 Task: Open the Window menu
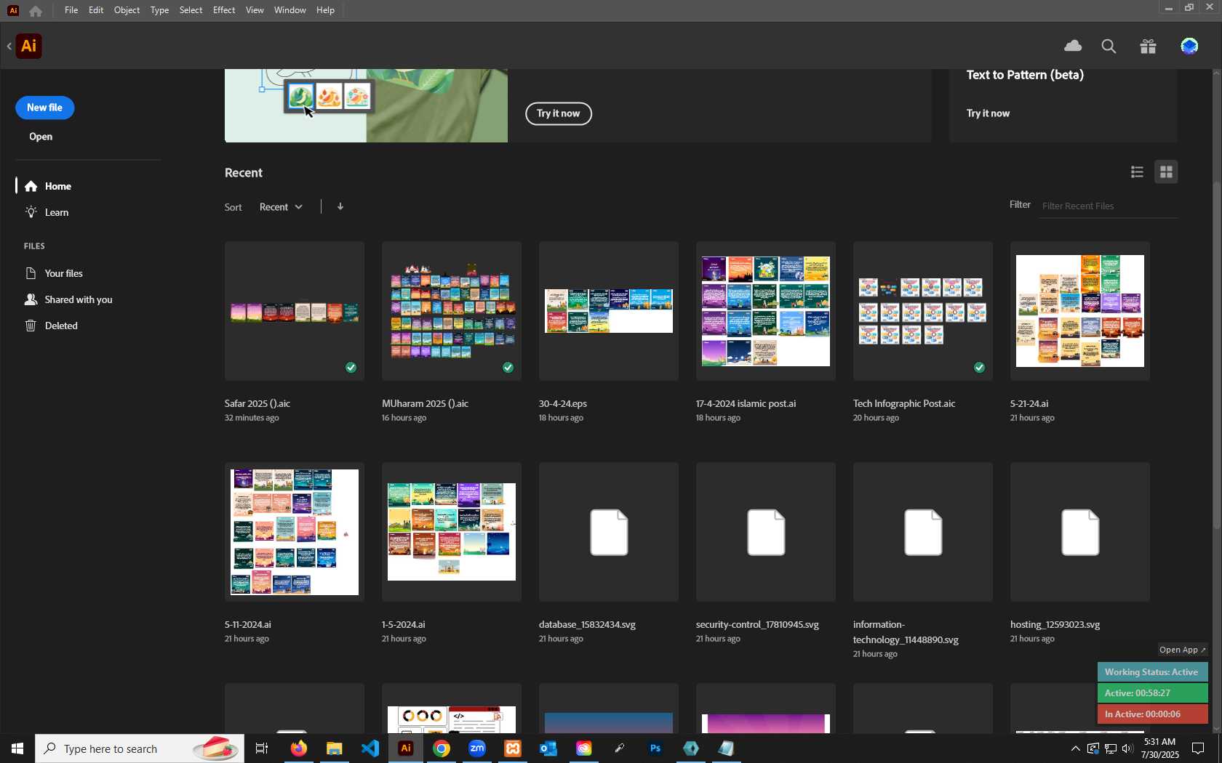(x=290, y=10)
